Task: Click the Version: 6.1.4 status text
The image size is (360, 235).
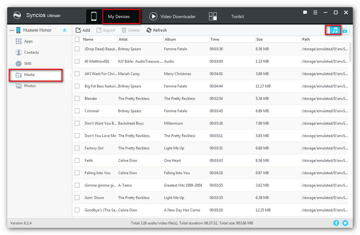Action: (x=21, y=223)
